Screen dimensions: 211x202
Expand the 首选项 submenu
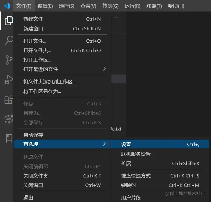(x=62, y=144)
